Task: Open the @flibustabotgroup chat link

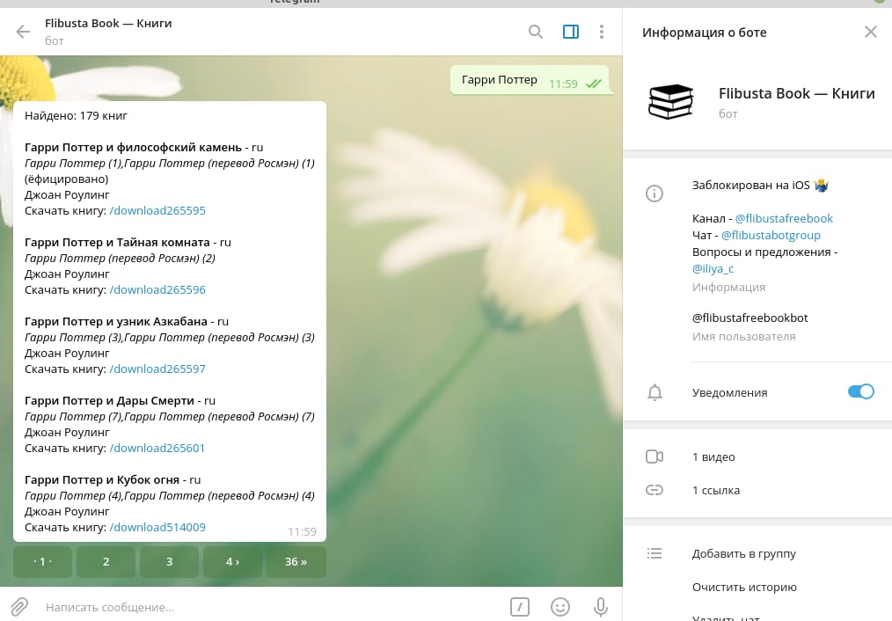Action: point(771,235)
